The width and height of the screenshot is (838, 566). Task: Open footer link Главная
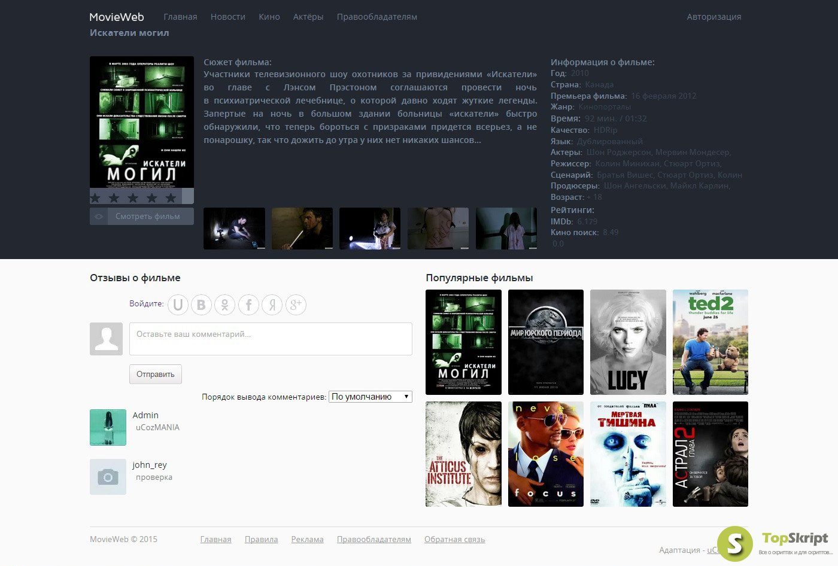[x=215, y=539]
